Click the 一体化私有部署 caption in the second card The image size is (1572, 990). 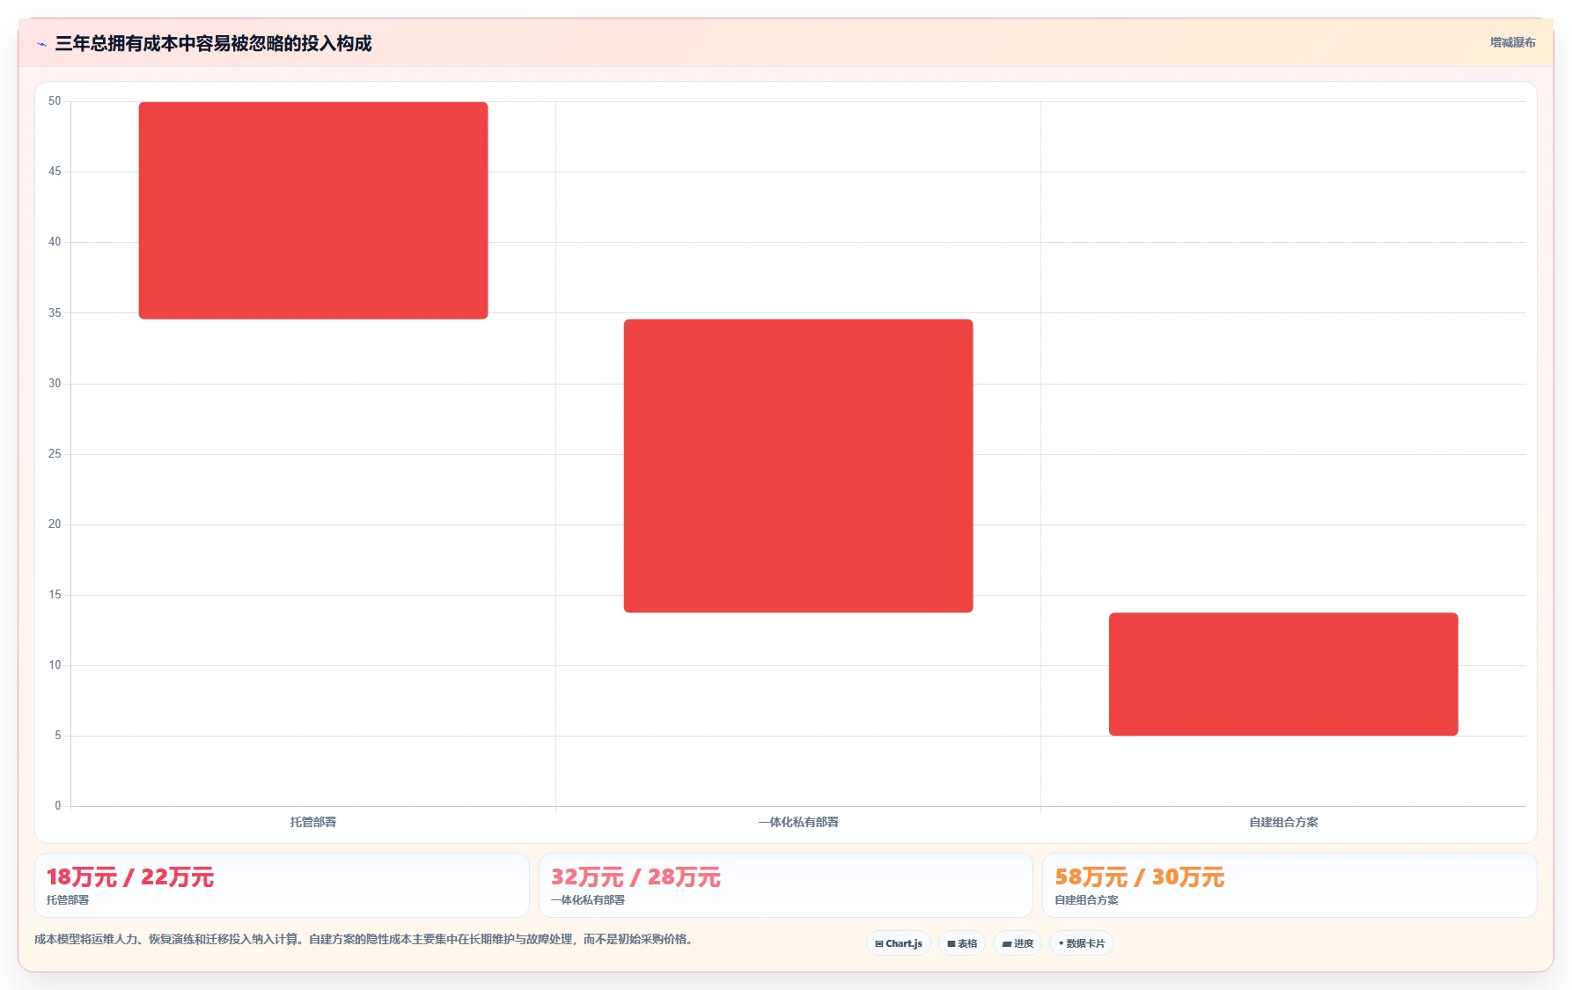tap(588, 900)
